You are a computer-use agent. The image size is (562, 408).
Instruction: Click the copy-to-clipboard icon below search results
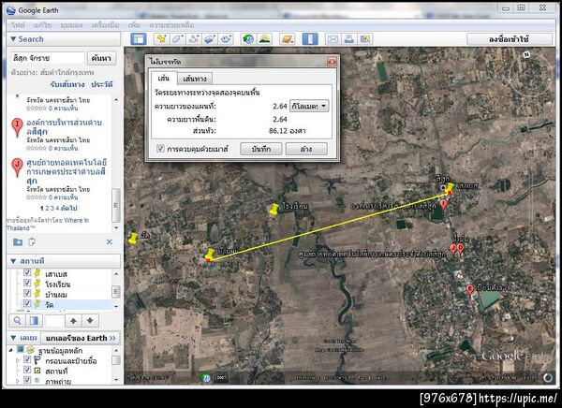pyautogui.click(x=32, y=242)
